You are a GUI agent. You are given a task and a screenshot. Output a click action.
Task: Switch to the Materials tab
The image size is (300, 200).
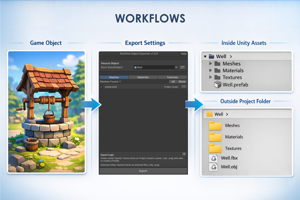143,77
